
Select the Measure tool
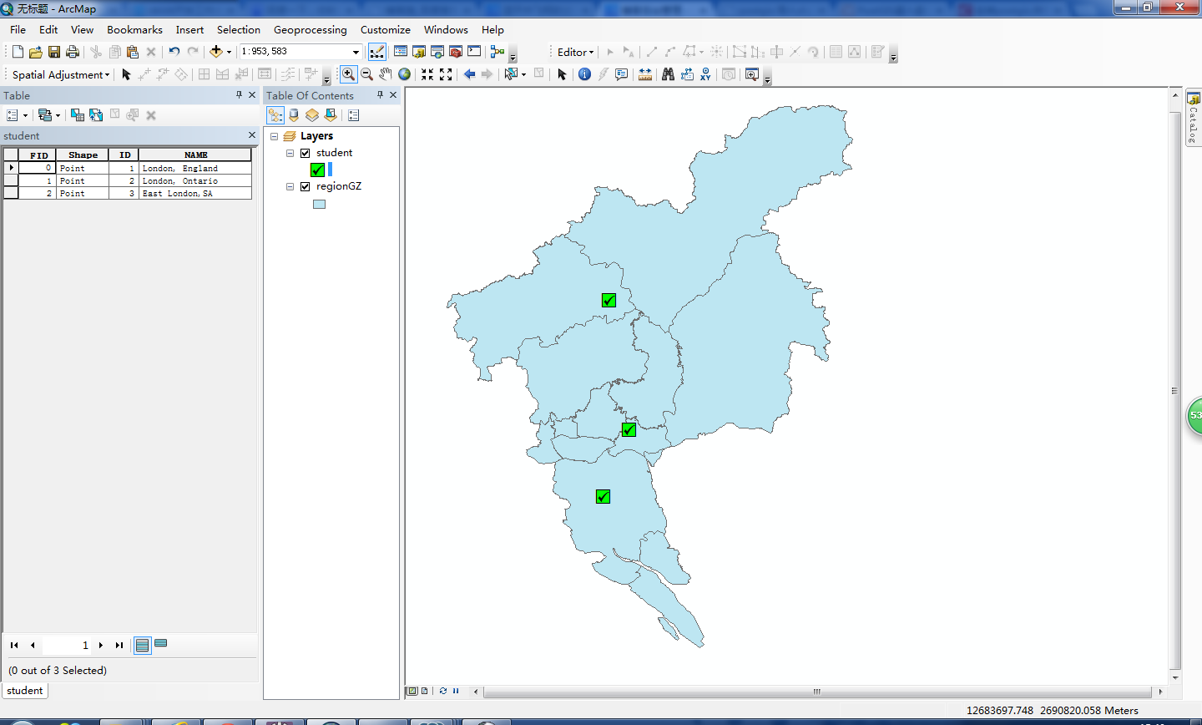tap(644, 74)
